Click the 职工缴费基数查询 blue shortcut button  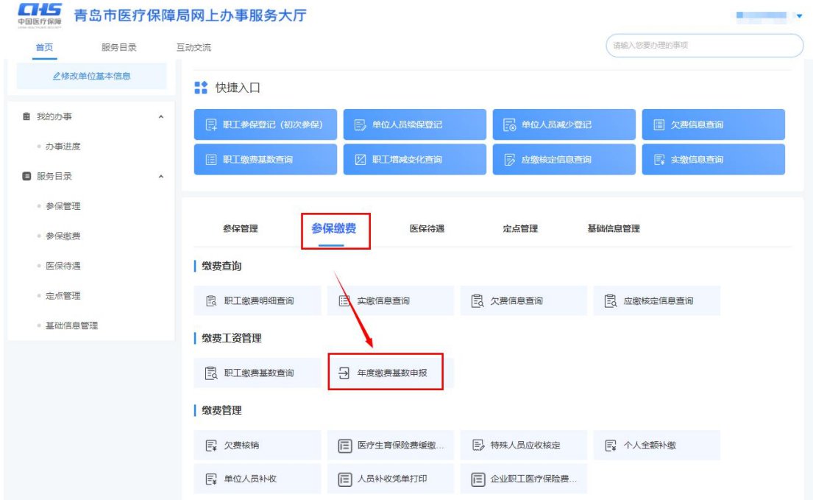click(x=266, y=159)
